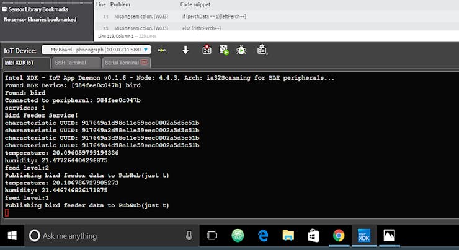Viewport: 459px width, 250px height.
Task: Click the Code snippet column header
Action: coord(195,4)
